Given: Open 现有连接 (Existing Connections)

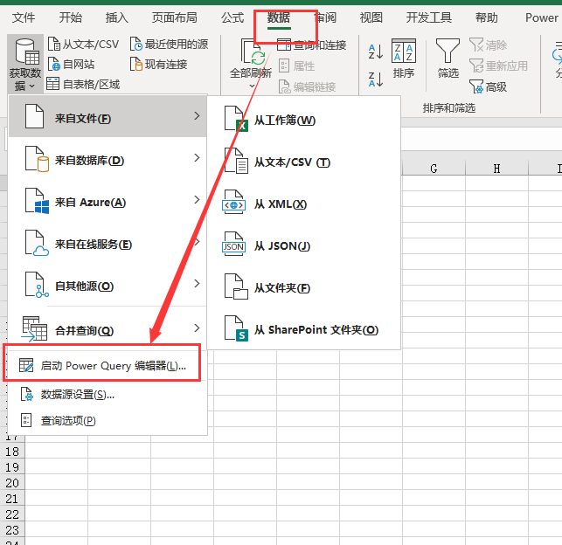Looking at the screenshot, I should pyautogui.click(x=158, y=65).
